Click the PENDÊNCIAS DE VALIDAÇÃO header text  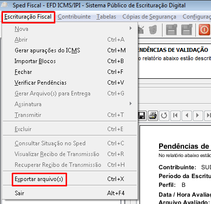pyautogui.click(x=173, y=50)
